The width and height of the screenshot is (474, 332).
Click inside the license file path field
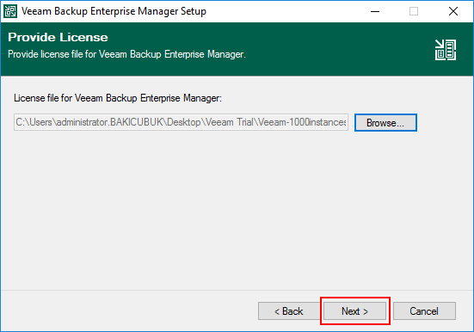[x=181, y=122]
